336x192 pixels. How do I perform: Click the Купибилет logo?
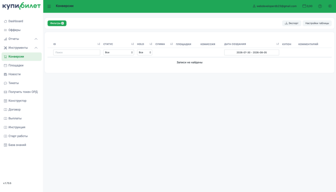[x=21, y=6]
